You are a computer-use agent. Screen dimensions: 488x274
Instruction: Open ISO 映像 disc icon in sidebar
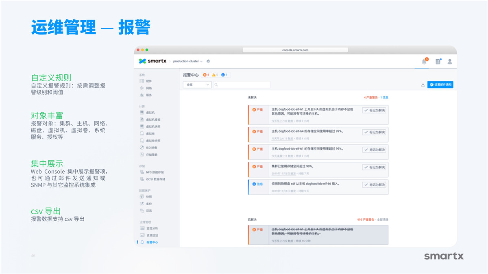point(142,148)
